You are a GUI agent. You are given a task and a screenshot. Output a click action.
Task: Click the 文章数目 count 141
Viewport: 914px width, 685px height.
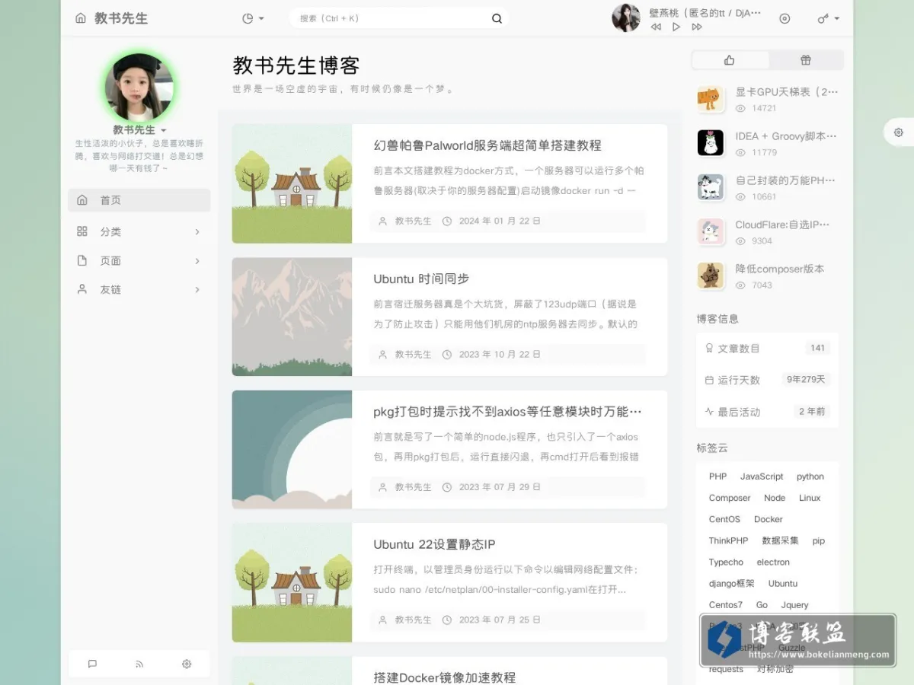818,348
